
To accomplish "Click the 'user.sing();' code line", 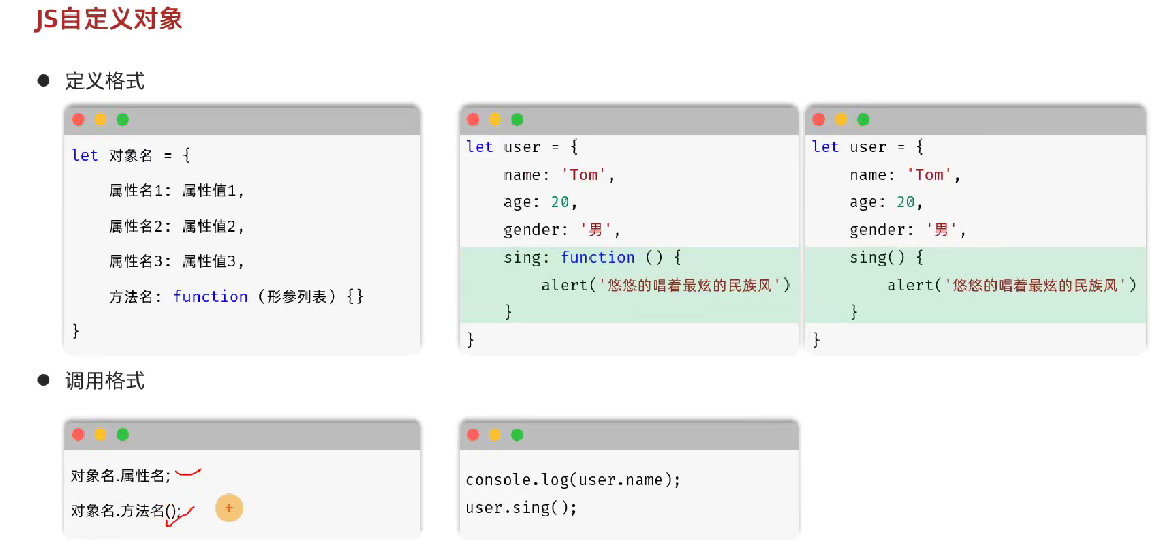I will pyautogui.click(x=521, y=507).
